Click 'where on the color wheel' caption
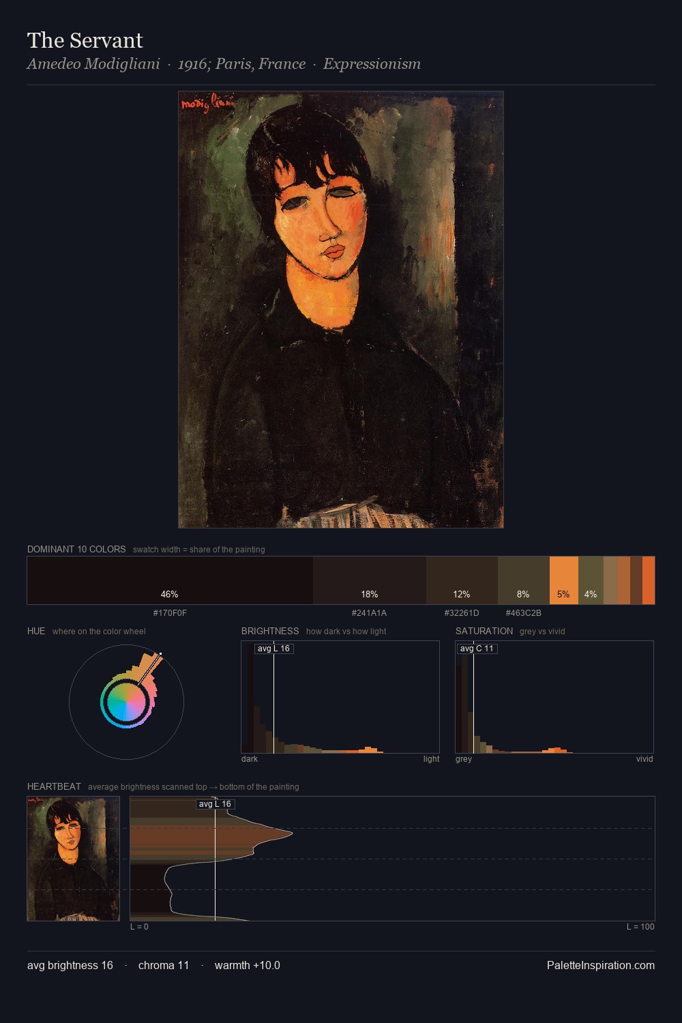 coord(99,632)
